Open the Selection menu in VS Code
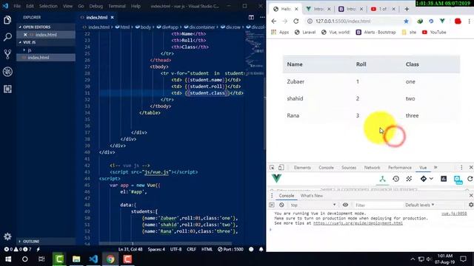Image resolution: width=474 pixels, height=266 pixels. click(x=48, y=6)
